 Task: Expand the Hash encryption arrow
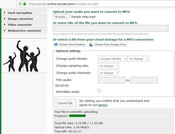click(x=5, y=13)
